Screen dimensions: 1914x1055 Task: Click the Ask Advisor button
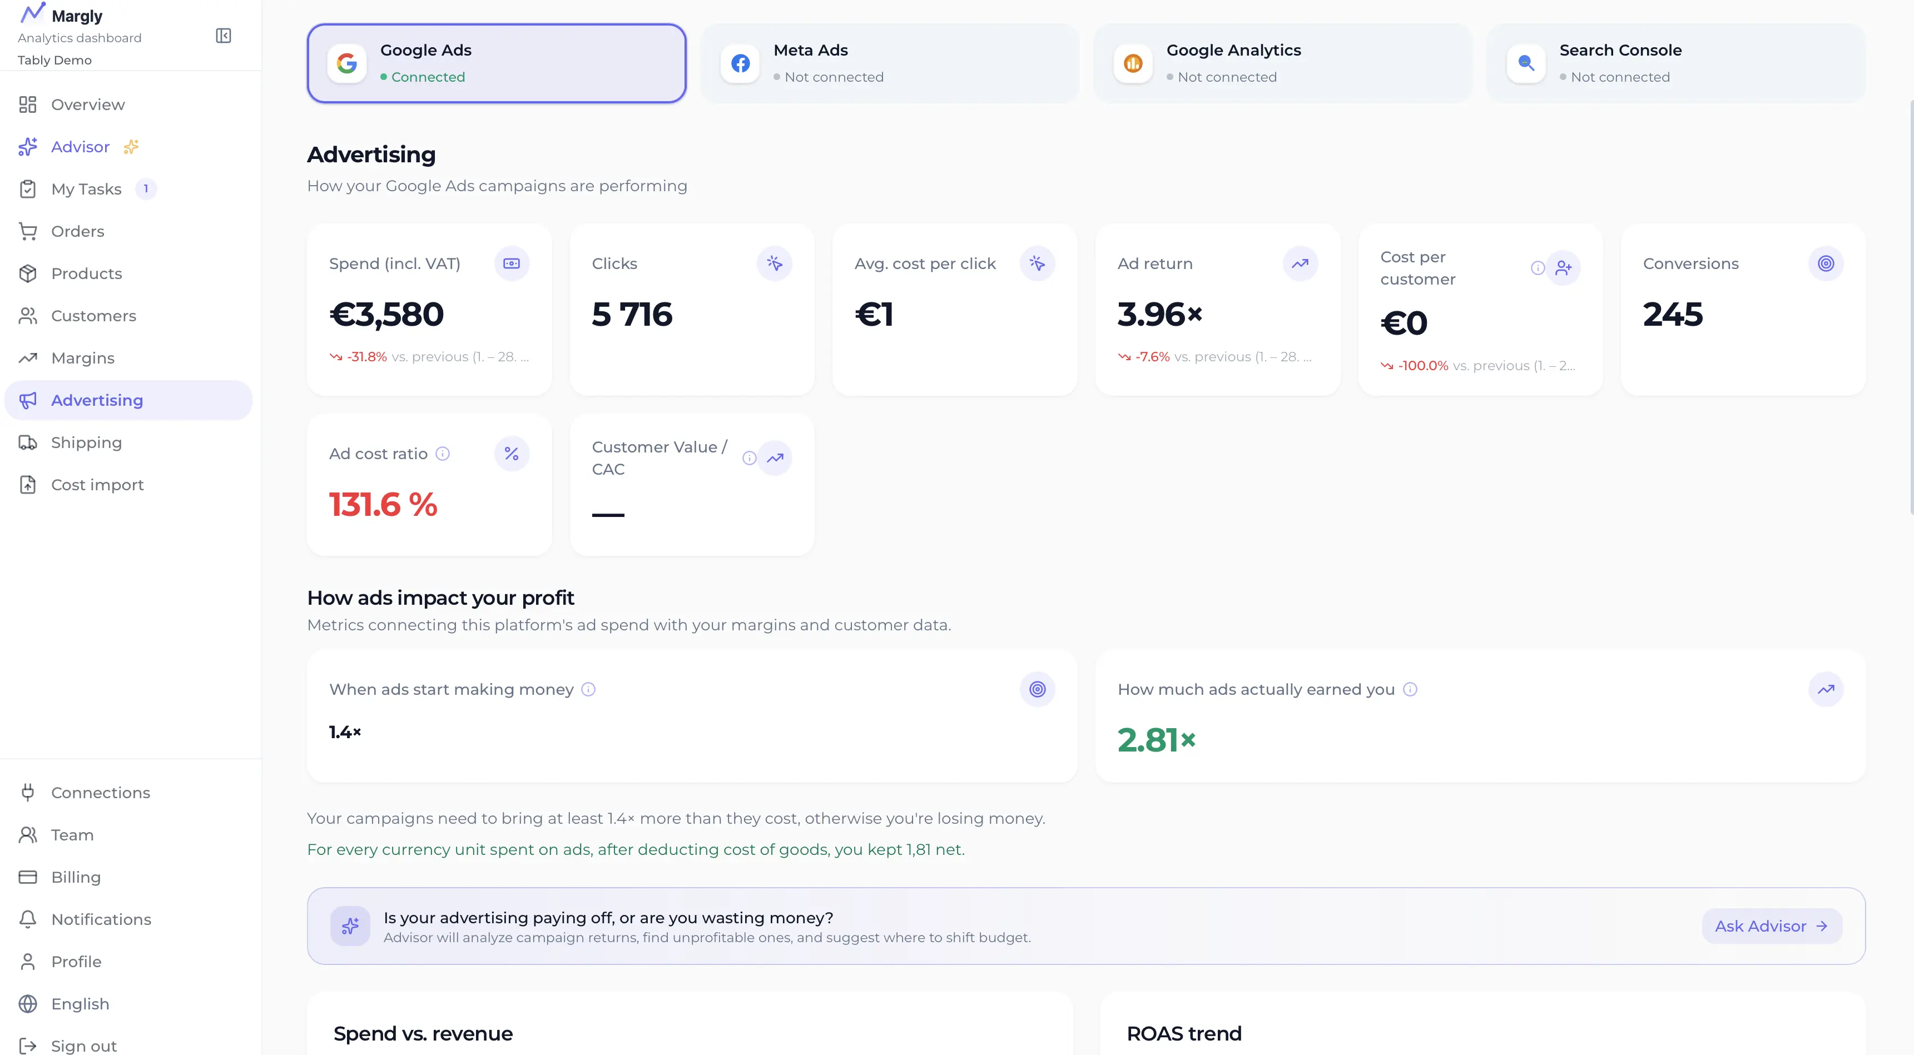1771,927
